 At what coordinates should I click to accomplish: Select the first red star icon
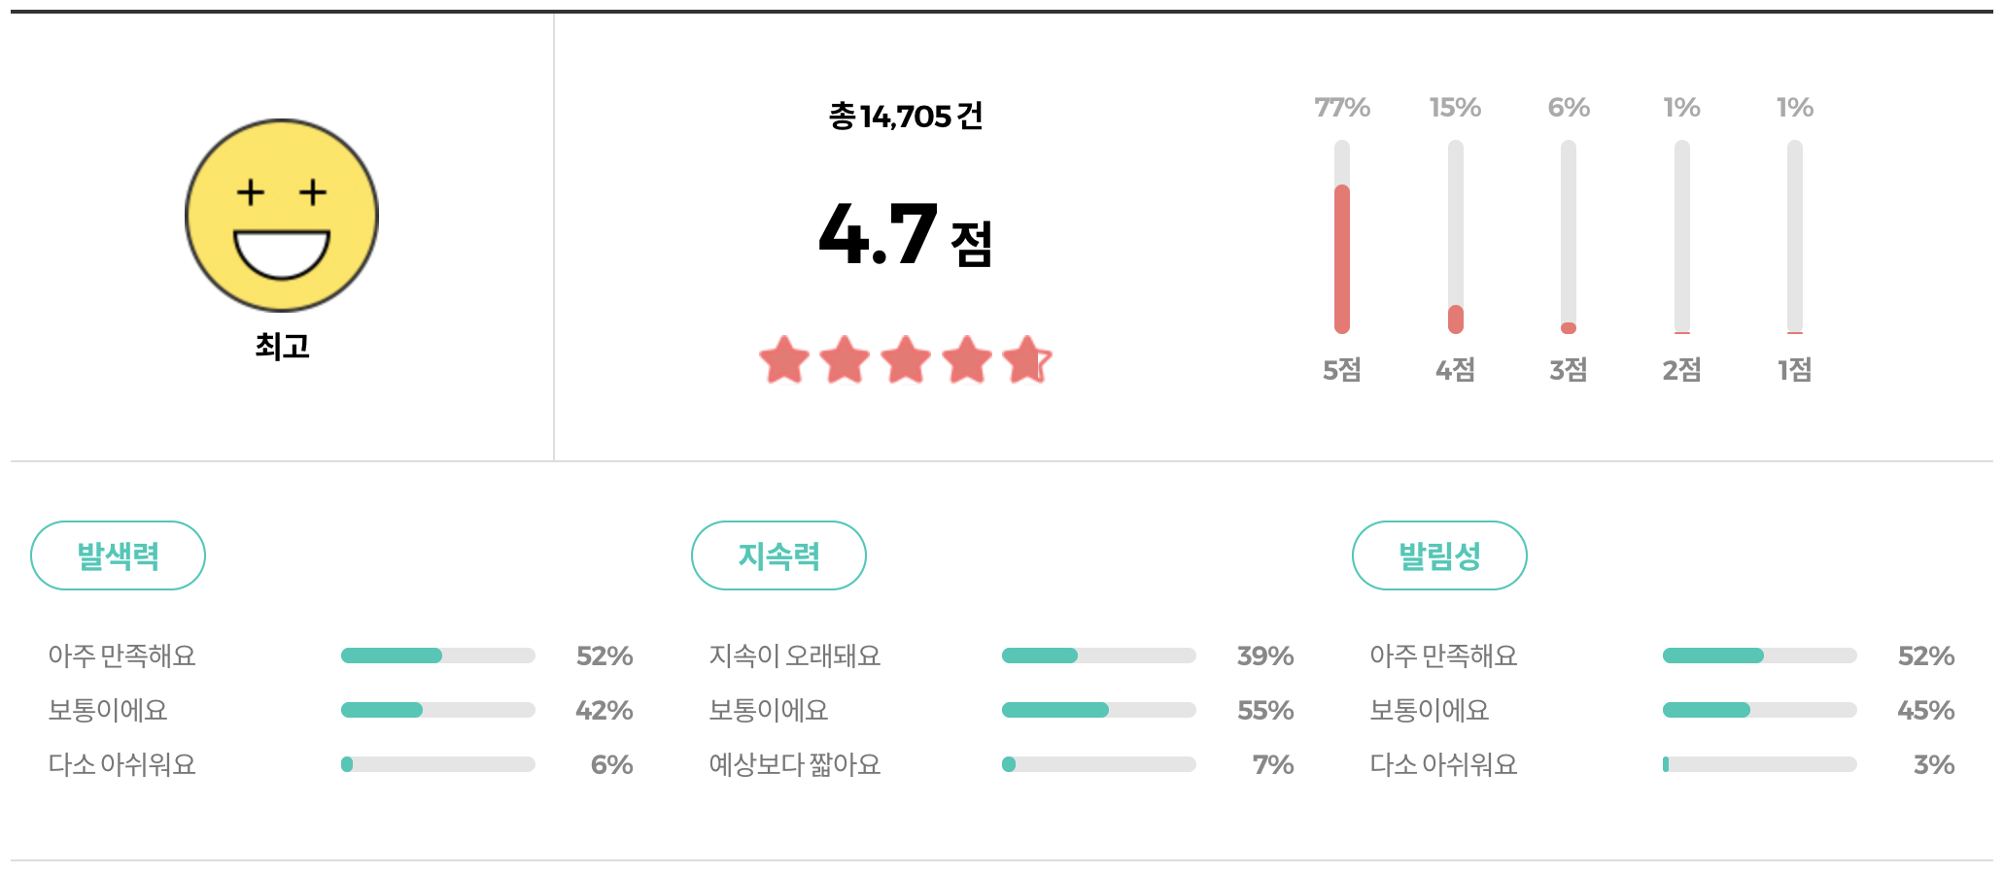(x=783, y=360)
